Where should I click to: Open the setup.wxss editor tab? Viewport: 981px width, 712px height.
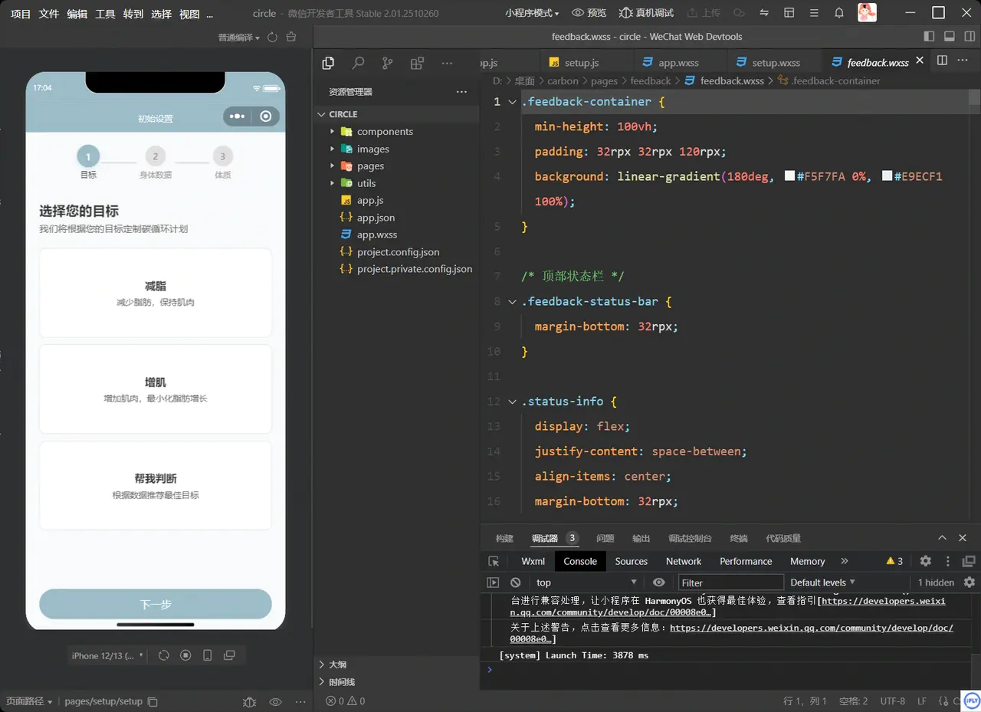point(775,63)
